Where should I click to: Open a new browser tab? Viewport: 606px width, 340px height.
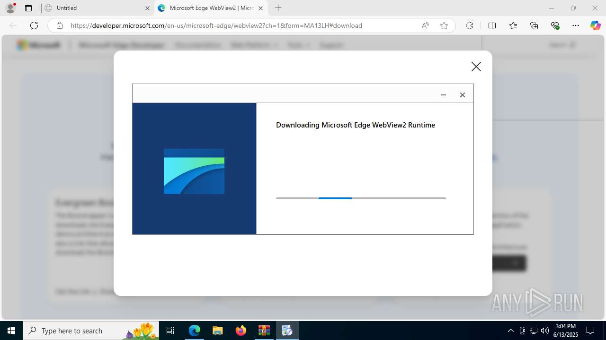click(x=278, y=8)
